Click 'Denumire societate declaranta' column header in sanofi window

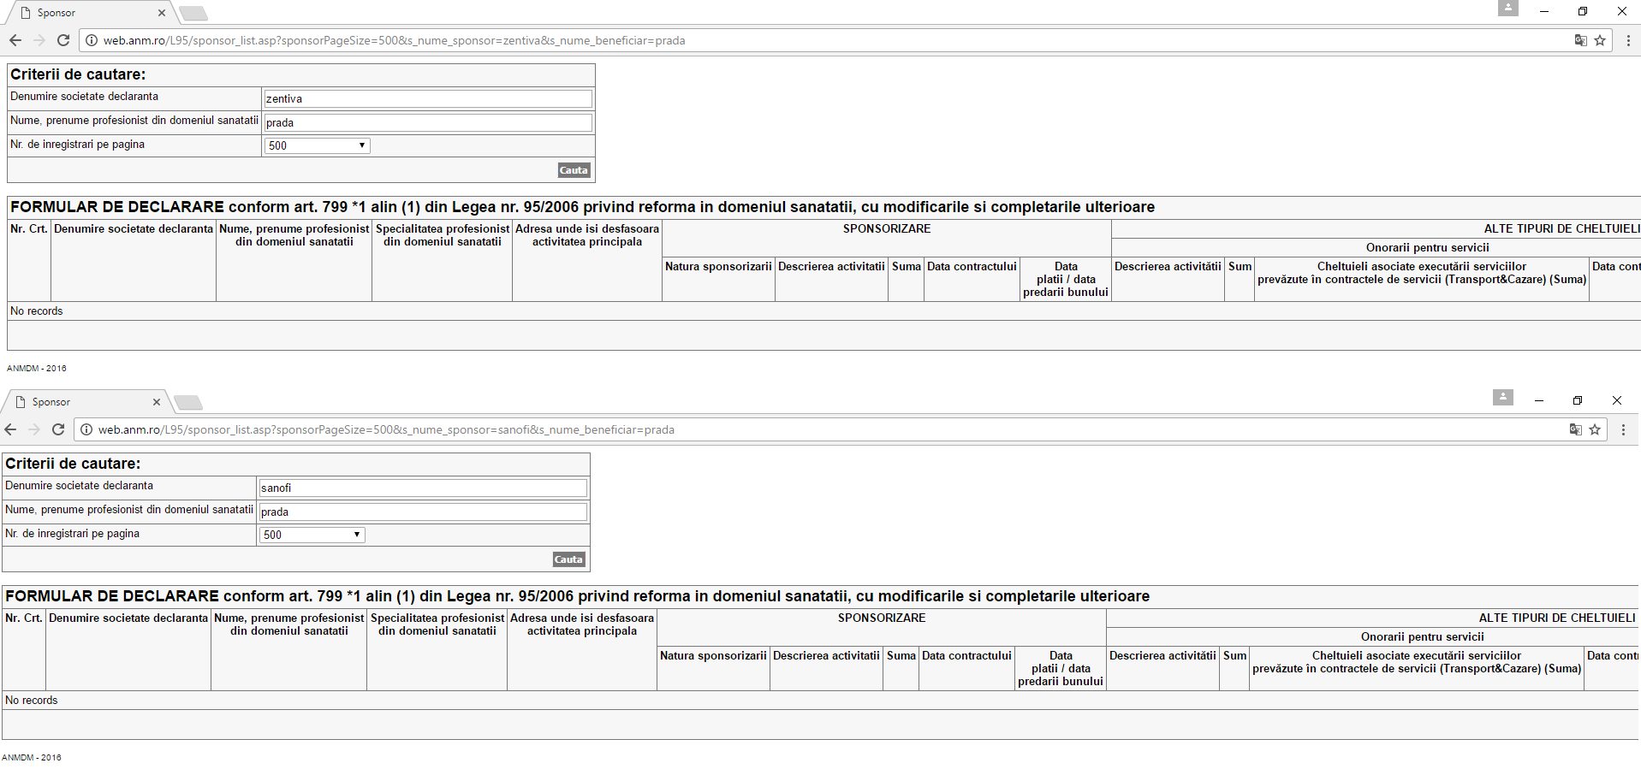(128, 618)
